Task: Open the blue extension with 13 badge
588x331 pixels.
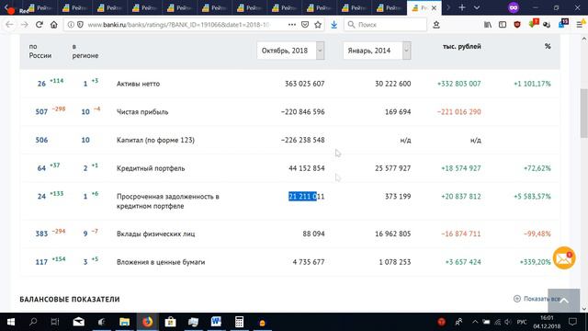Action: point(562,24)
